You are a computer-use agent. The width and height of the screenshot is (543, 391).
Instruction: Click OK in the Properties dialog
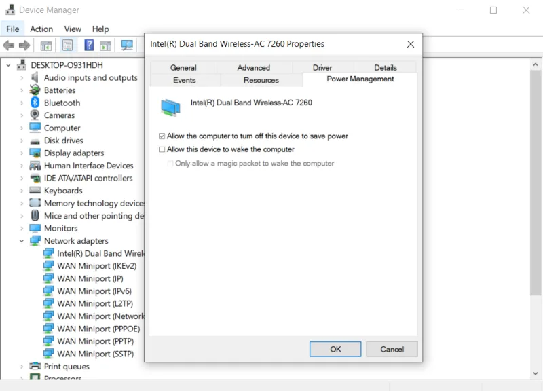click(335, 349)
